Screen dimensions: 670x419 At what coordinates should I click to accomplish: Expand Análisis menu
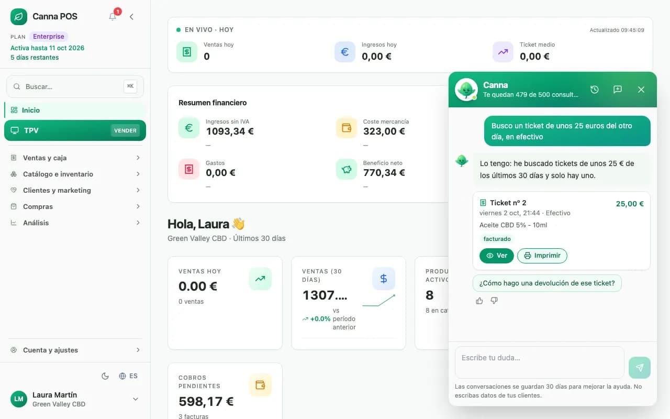(x=75, y=223)
